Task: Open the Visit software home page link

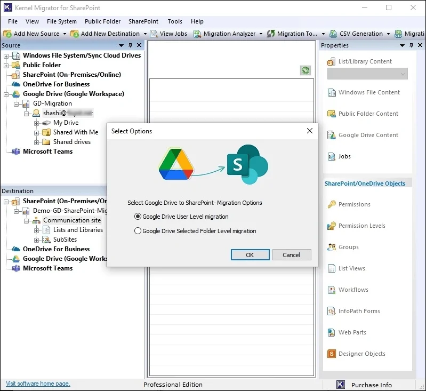Action: [38, 384]
